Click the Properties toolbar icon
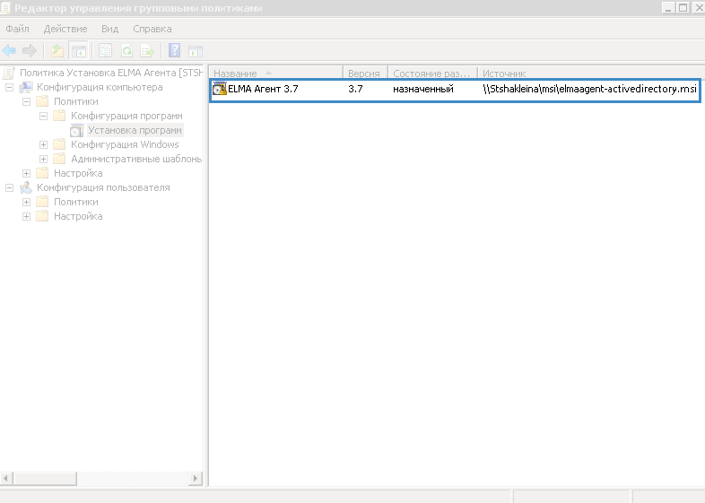 click(106, 50)
